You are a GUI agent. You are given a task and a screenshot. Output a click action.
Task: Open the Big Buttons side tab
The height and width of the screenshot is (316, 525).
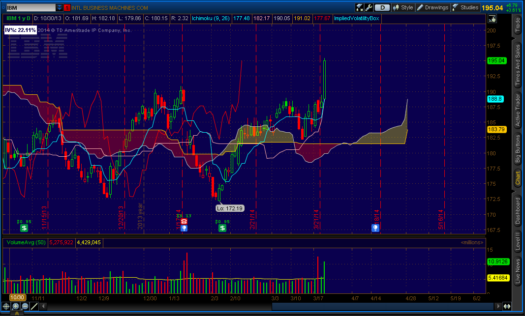pyautogui.click(x=518, y=149)
